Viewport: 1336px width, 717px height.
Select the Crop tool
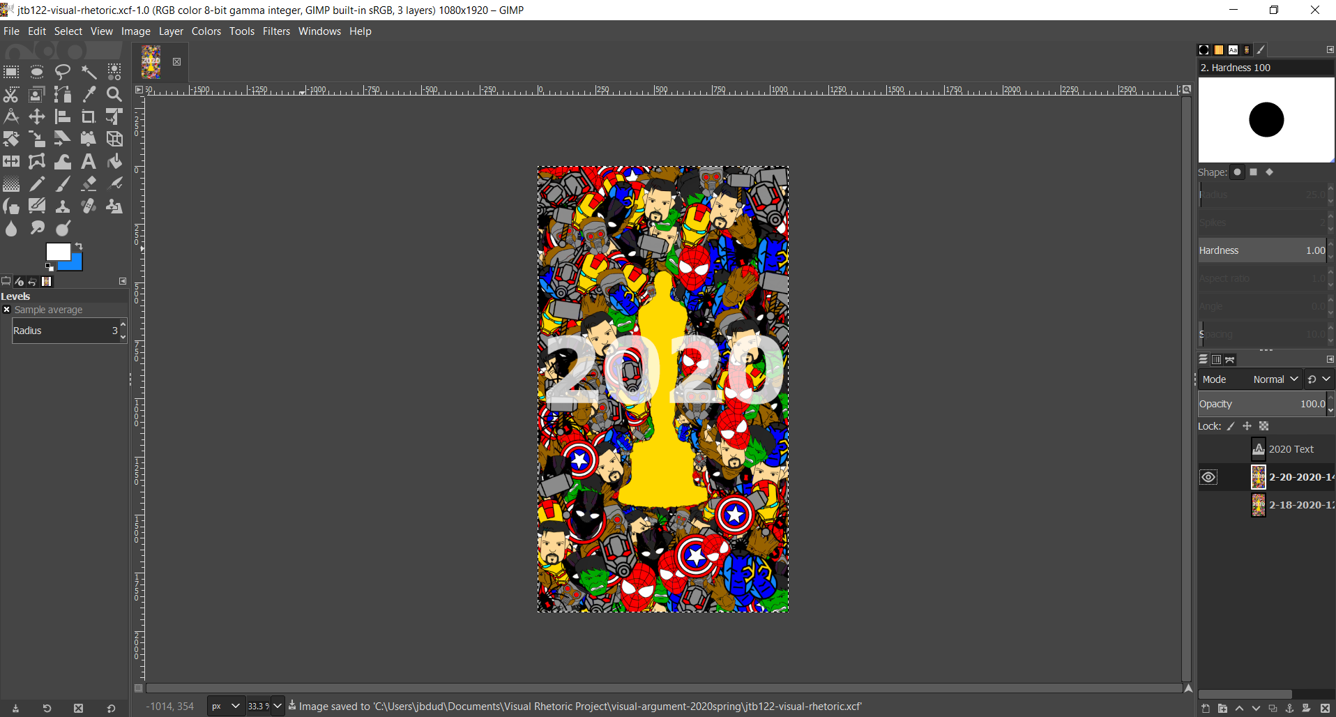tap(89, 116)
